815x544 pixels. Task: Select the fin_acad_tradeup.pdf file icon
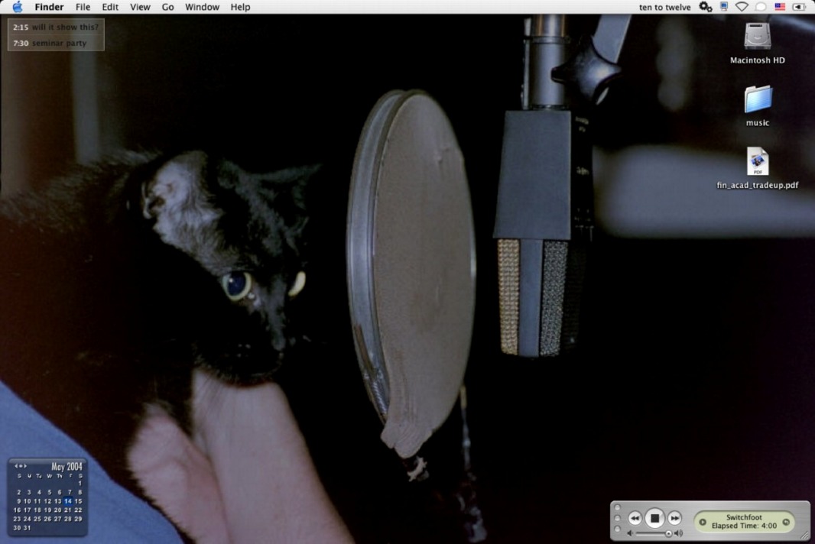[x=758, y=161]
